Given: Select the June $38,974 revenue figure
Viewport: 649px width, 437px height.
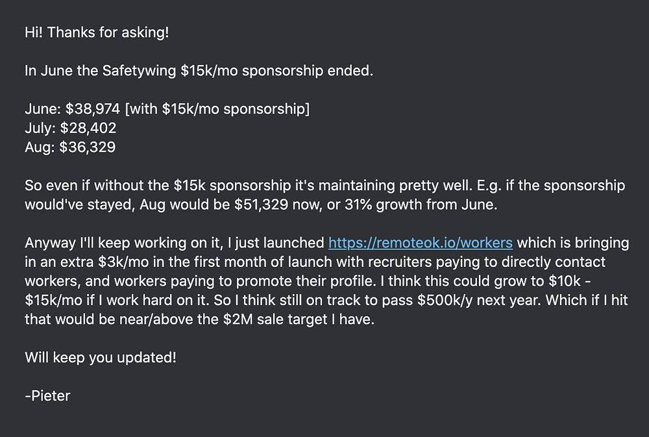Looking at the screenshot, I should [92, 109].
